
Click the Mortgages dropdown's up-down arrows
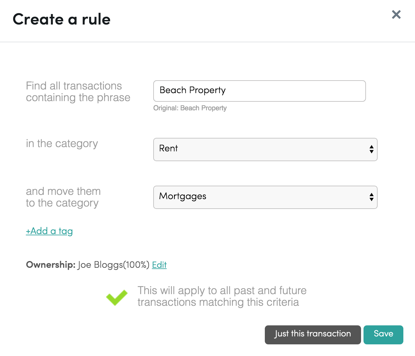pos(371,197)
